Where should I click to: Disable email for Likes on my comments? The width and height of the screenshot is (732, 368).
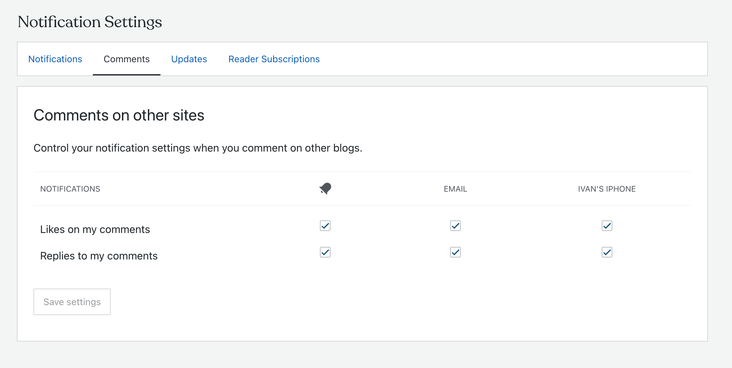[455, 226]
